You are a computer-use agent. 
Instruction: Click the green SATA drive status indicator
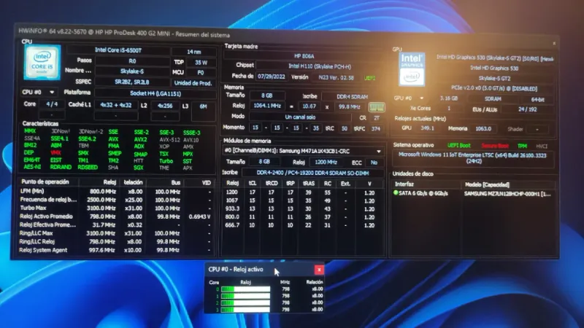tap(396, 193)
